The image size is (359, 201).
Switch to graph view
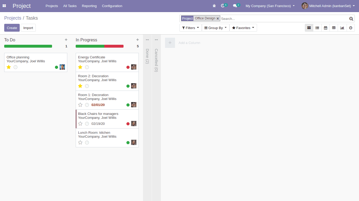pyautogui.click(x=342, y=28)
